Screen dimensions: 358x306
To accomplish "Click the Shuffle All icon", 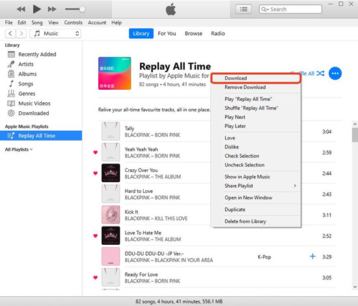I will pyautogui.click(x=320, y=74).
